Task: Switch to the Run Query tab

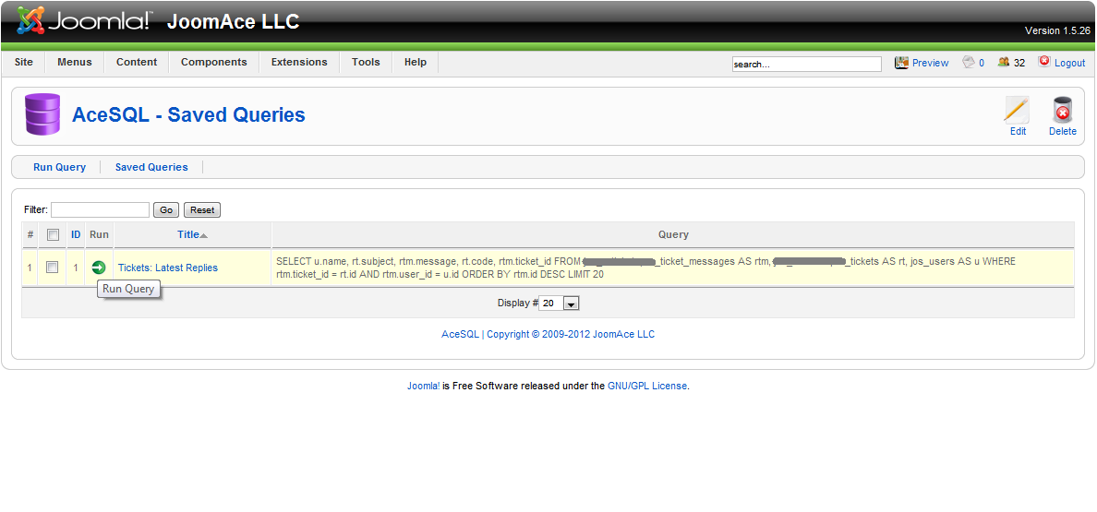Action: point(59,167)
